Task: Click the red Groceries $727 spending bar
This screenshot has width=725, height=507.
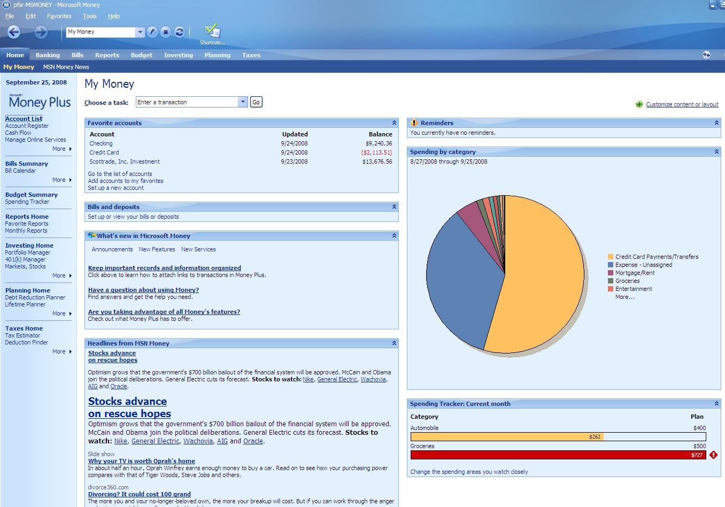Action: click(x=558, y=455)
